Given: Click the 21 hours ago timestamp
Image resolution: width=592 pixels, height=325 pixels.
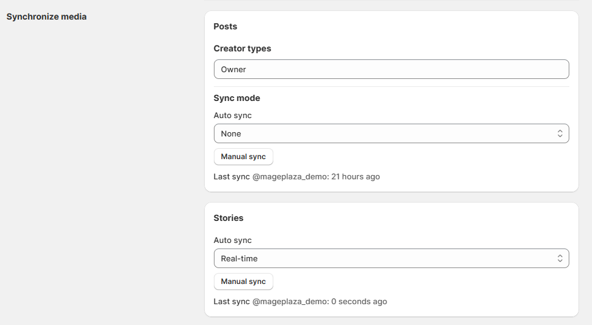Looking at the screenshot, I should pyautogui.click(x=355, y=176).
